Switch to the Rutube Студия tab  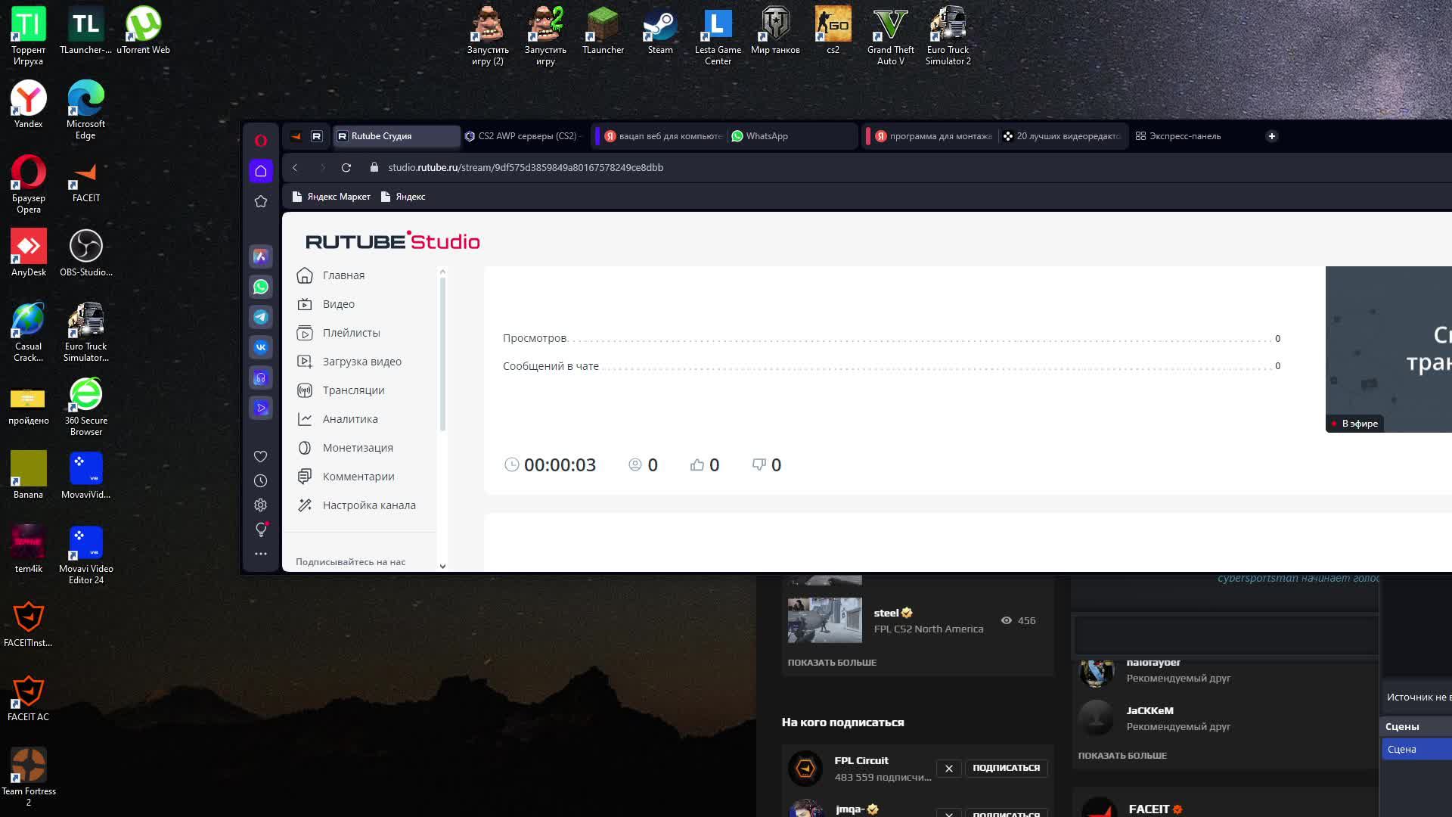[396, 136]
